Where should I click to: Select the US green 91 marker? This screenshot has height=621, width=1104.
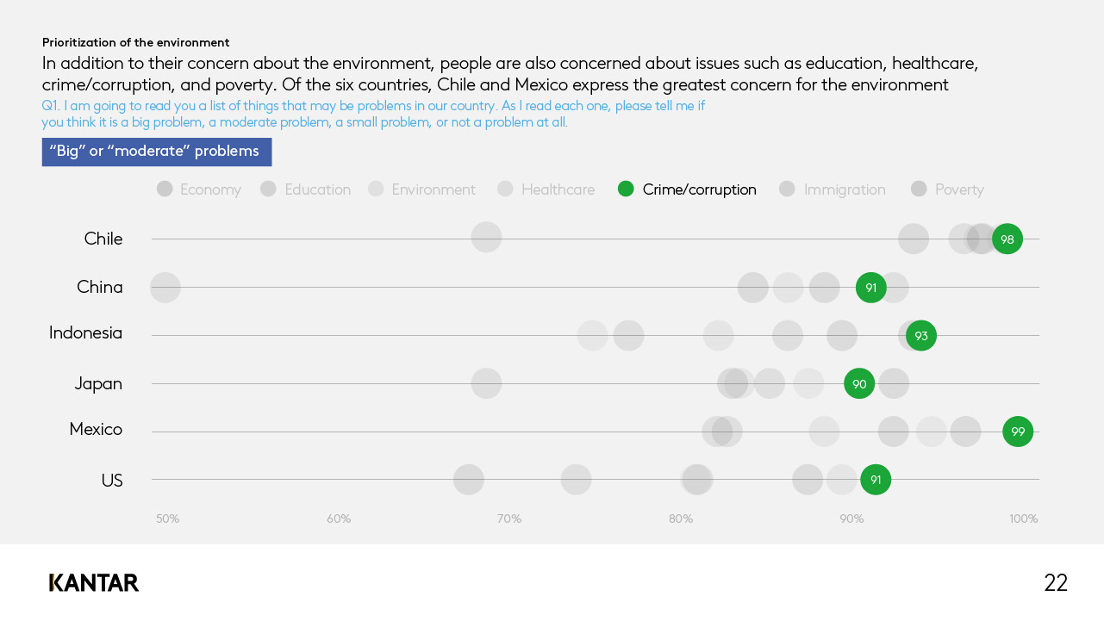point(876,480)
